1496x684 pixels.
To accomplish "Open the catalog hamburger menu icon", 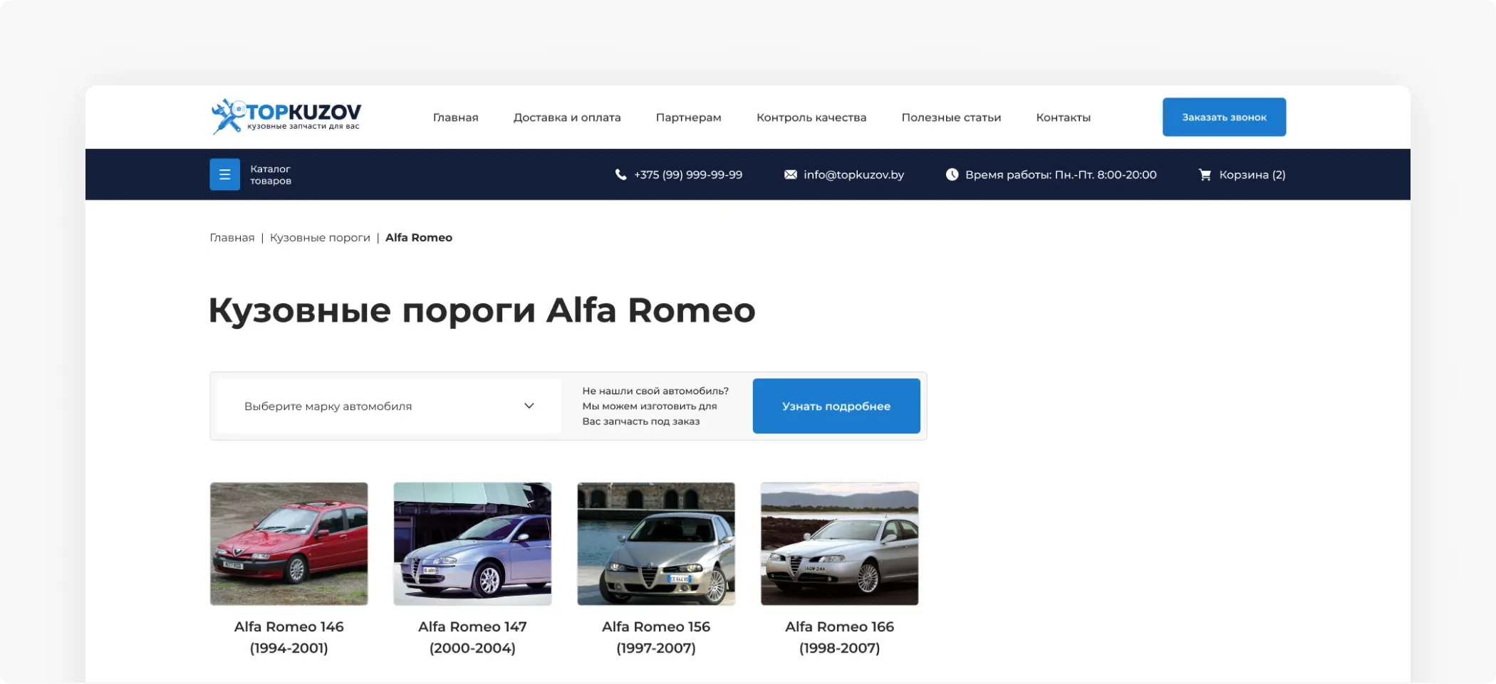I will 224,174.
